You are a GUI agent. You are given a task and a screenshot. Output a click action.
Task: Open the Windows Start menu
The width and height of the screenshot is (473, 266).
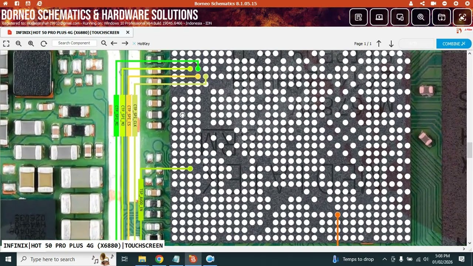click(8, 259)
